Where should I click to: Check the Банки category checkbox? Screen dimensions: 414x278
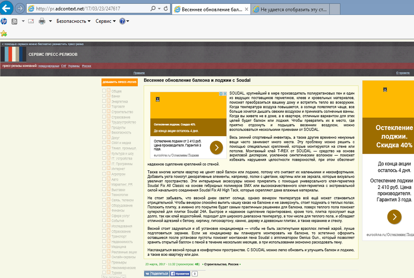104,96
